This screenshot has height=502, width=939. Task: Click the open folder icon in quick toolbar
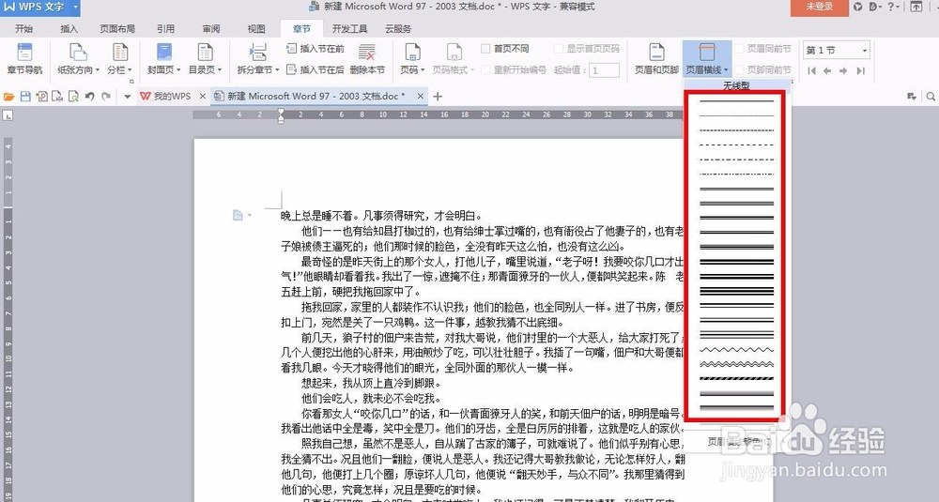[x=9, y=97]
